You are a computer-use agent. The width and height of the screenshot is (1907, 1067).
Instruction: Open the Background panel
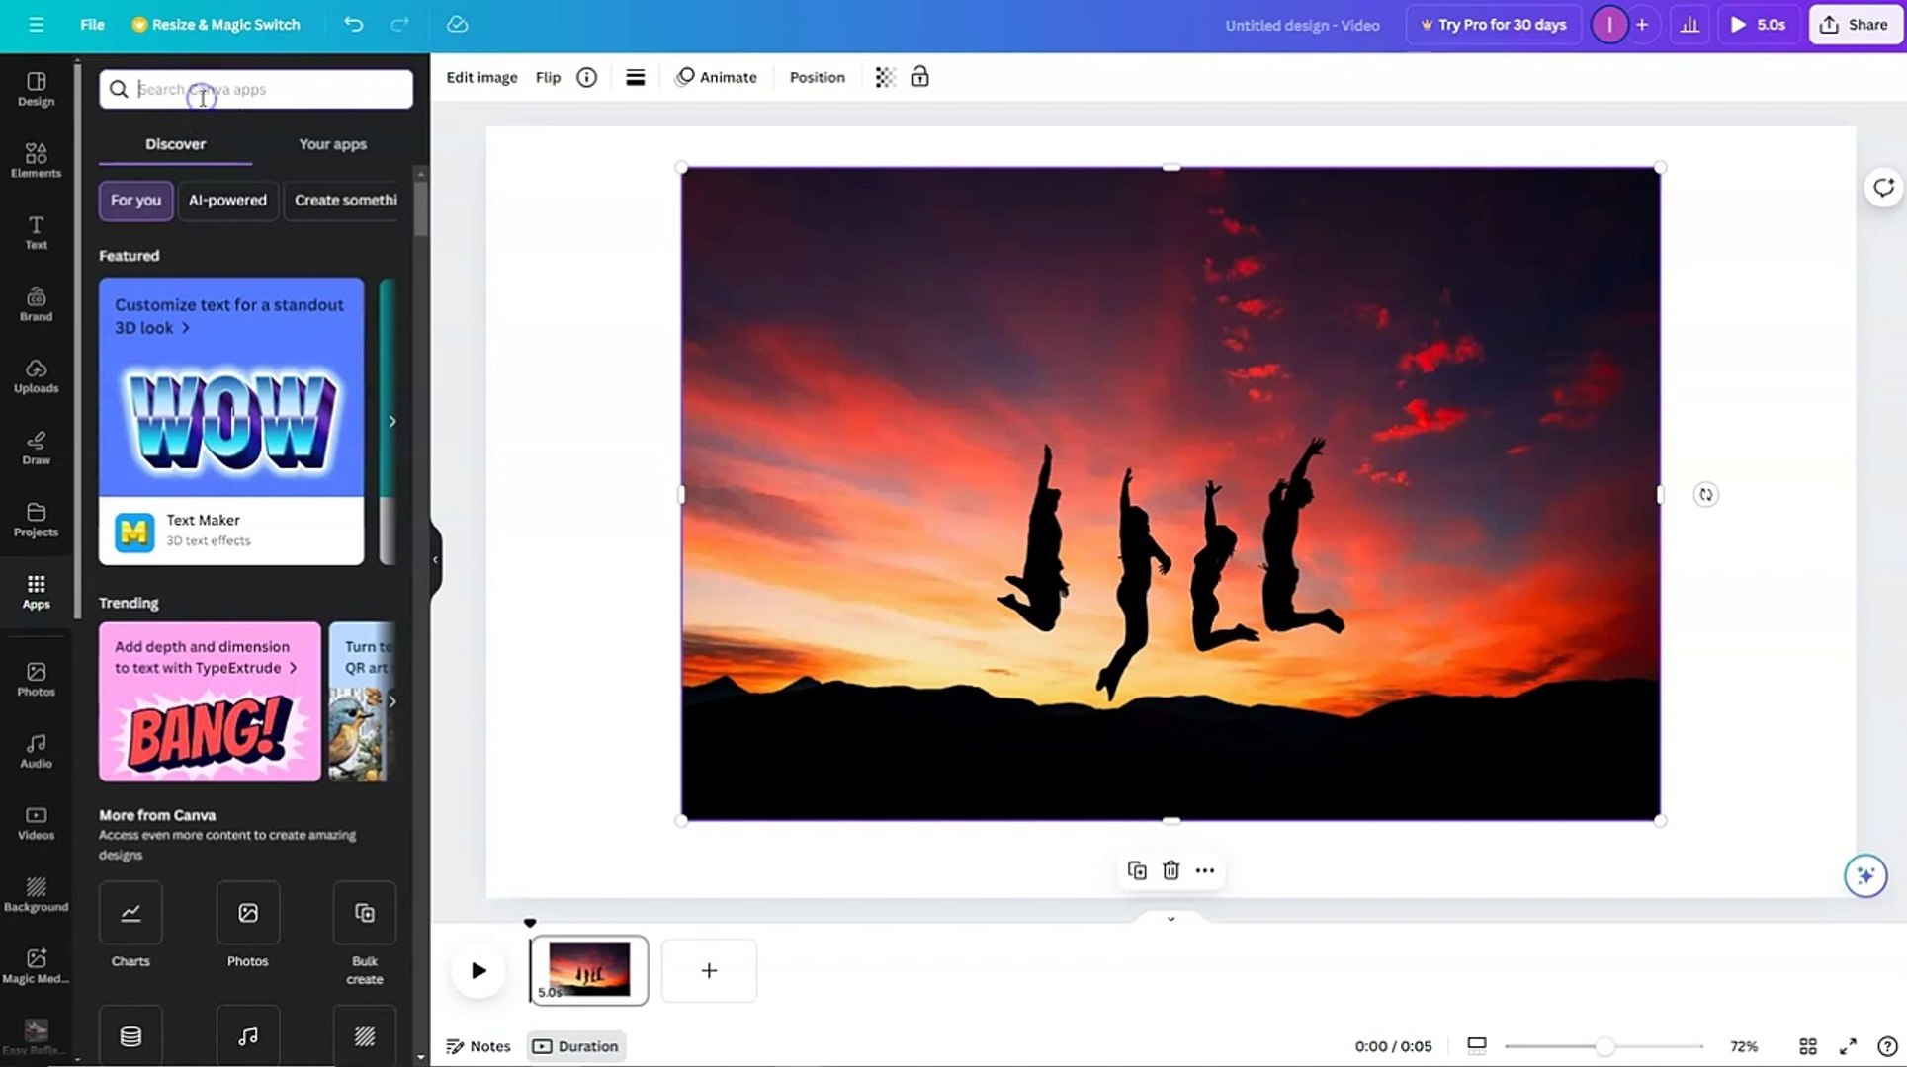(36, 892)
